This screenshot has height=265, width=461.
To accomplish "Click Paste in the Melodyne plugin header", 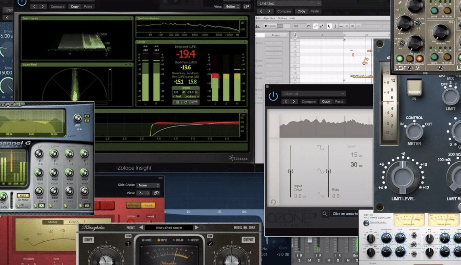I will (314, 11).
